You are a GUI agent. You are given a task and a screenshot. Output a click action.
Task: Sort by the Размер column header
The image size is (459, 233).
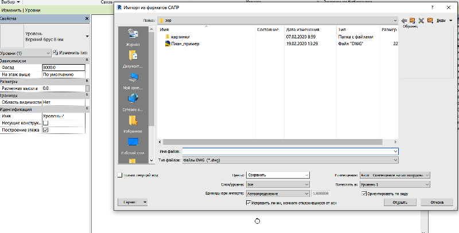pos(389,30)
